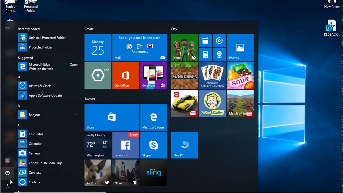Open the Photos tile
The image size is (343, 193).
[240, 48]
